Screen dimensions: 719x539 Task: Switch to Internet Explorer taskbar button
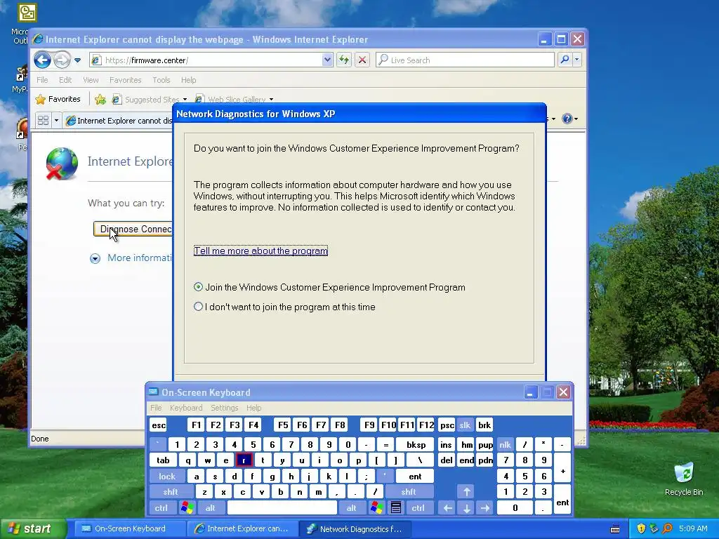pos(242,528)
